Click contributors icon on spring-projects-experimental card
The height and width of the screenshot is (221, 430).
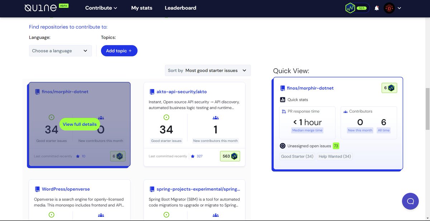tap(216, 215)
